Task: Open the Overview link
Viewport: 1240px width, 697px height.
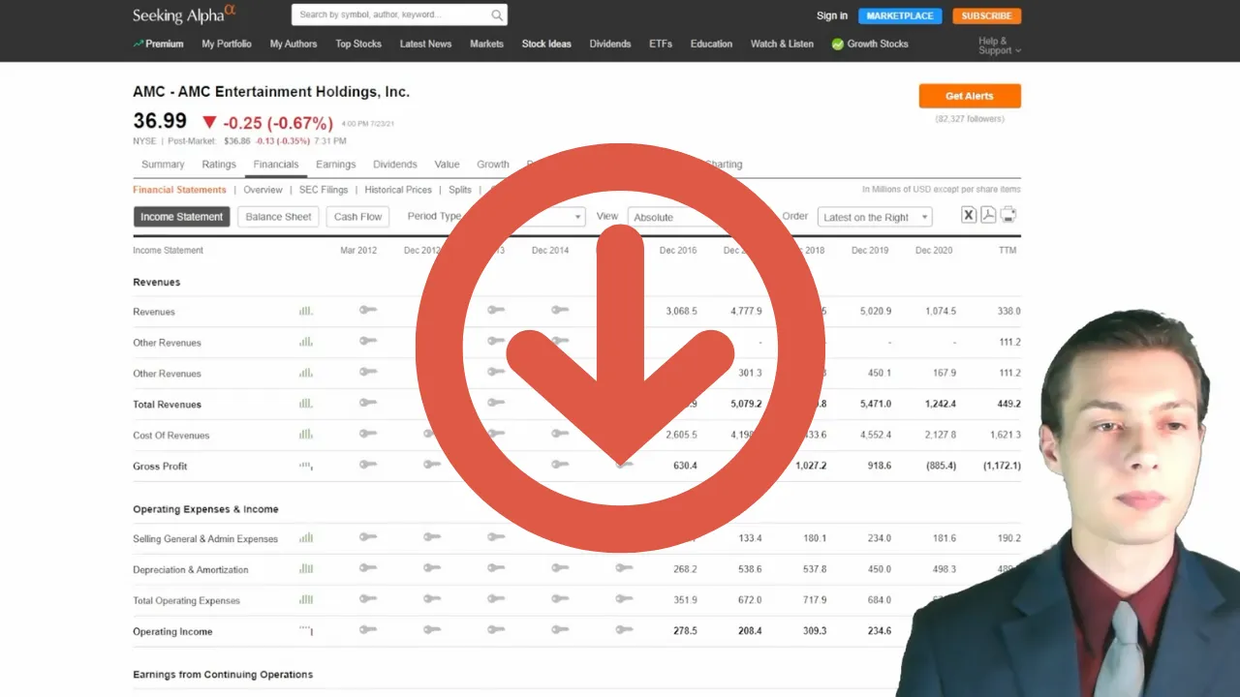Action: [263, 190]
